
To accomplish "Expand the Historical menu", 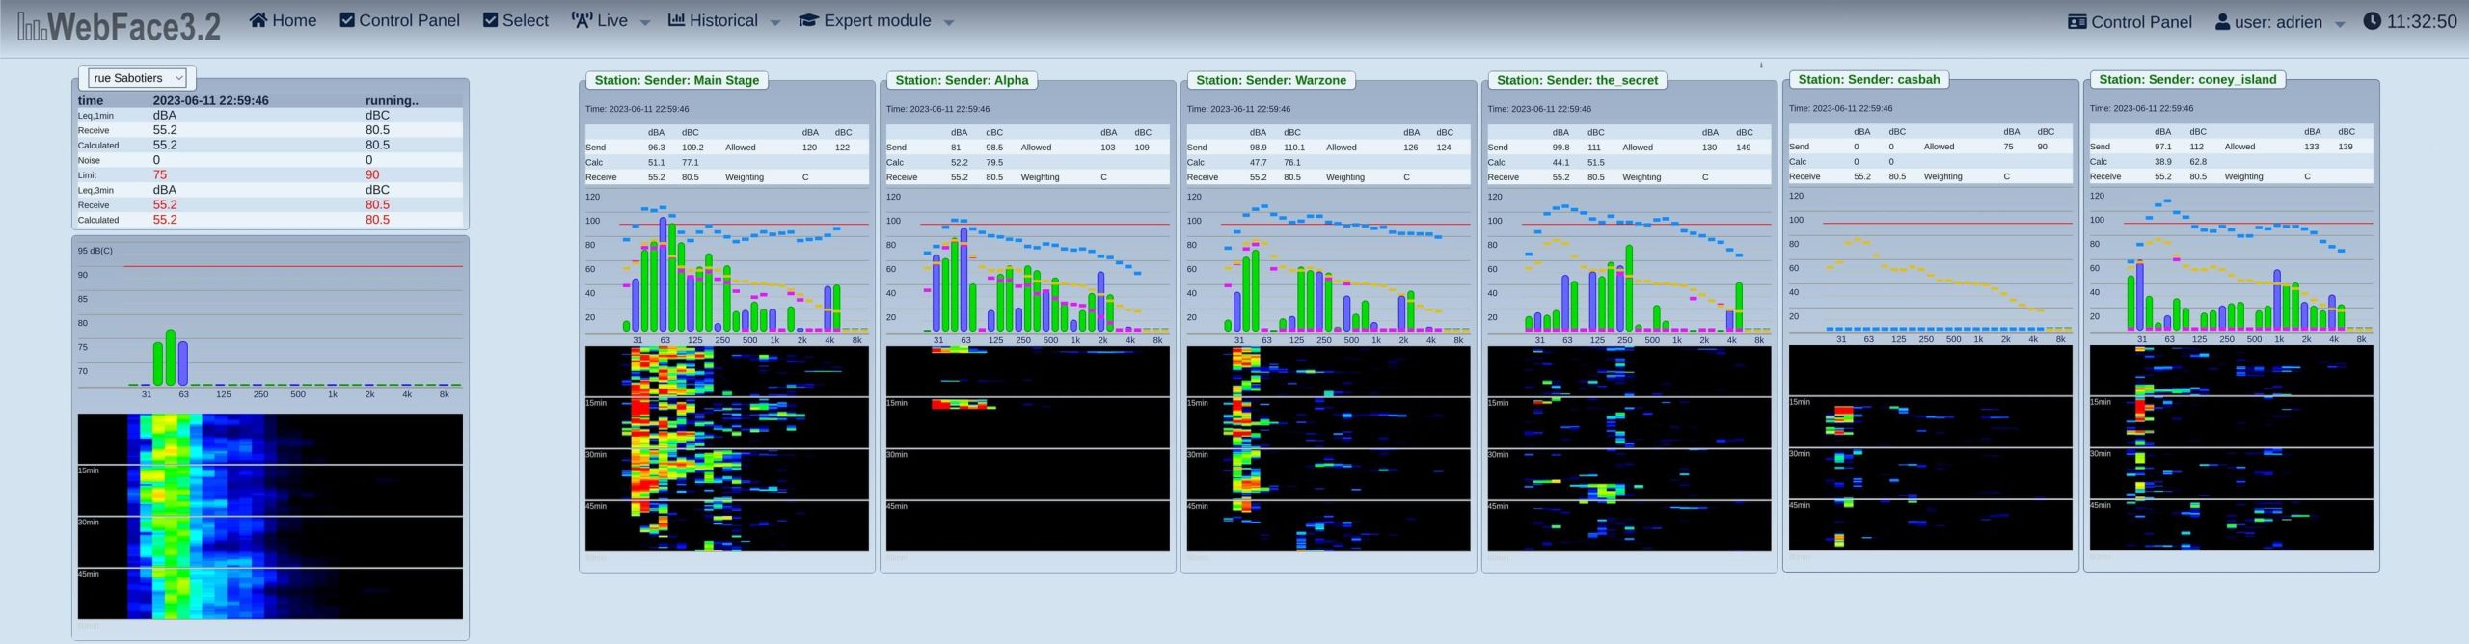I will [723, 20].
